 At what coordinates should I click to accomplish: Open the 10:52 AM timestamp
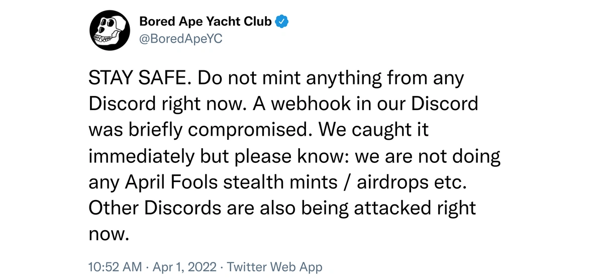point(116,266)
